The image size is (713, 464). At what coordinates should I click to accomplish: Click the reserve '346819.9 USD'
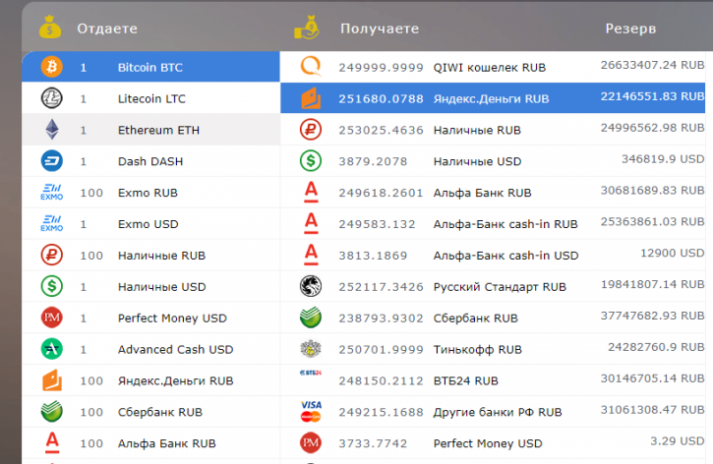click(x=663, y=159)
